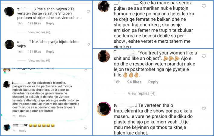This screenshot has height=136, width=214.
Task: Expand View replies (6)
Action: point(39,32)
